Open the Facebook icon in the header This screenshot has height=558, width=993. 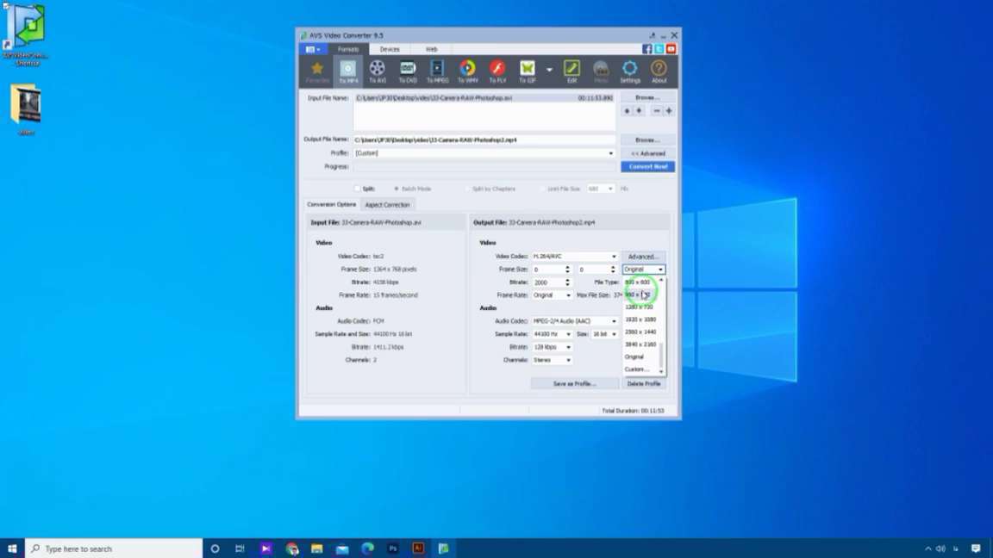coord(646,49)
